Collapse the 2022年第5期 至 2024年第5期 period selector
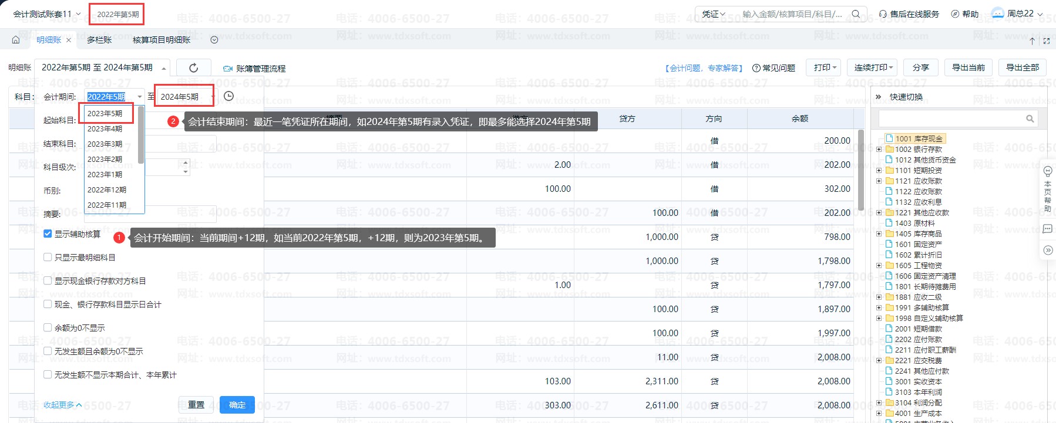The width and height of the screenshot is (1056, 423). pyautogui.click(x=103, y=68)
